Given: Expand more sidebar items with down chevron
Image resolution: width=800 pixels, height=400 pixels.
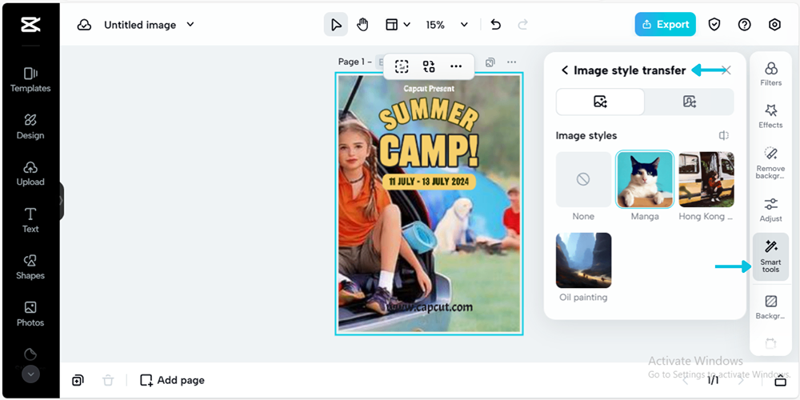Looking at the screenshot, I should click(30, 374).
